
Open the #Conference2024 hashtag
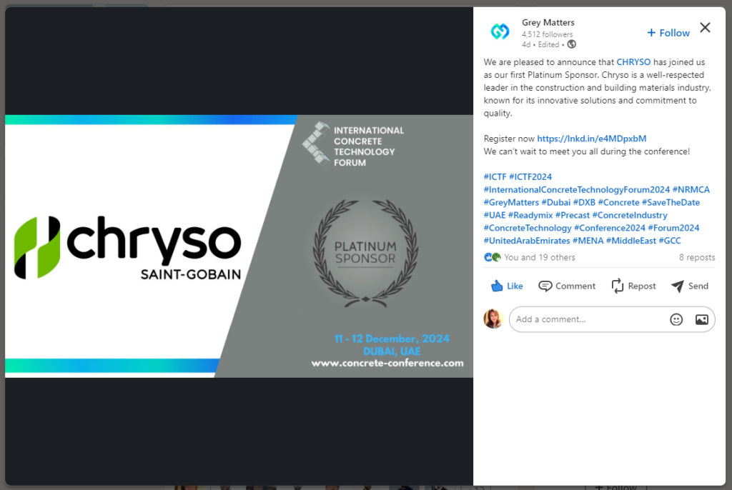click(610, 228)
